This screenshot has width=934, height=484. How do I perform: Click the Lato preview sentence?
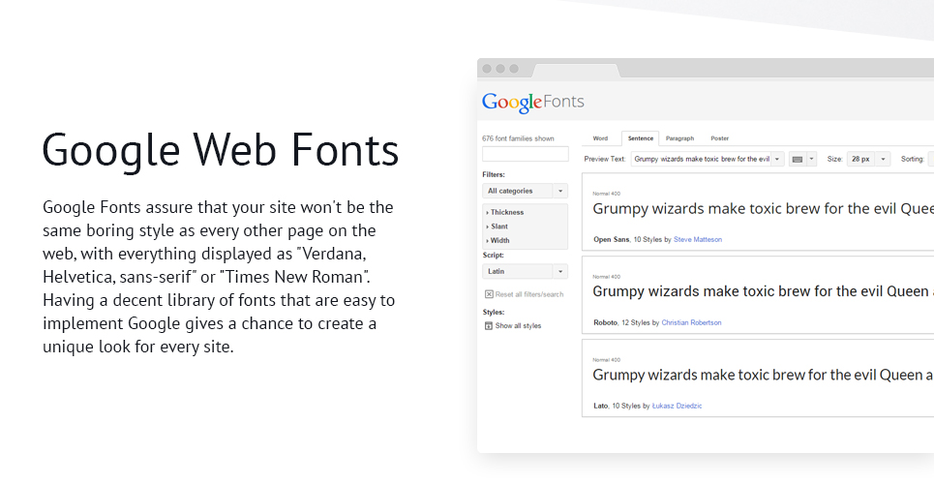click(763, 375)
